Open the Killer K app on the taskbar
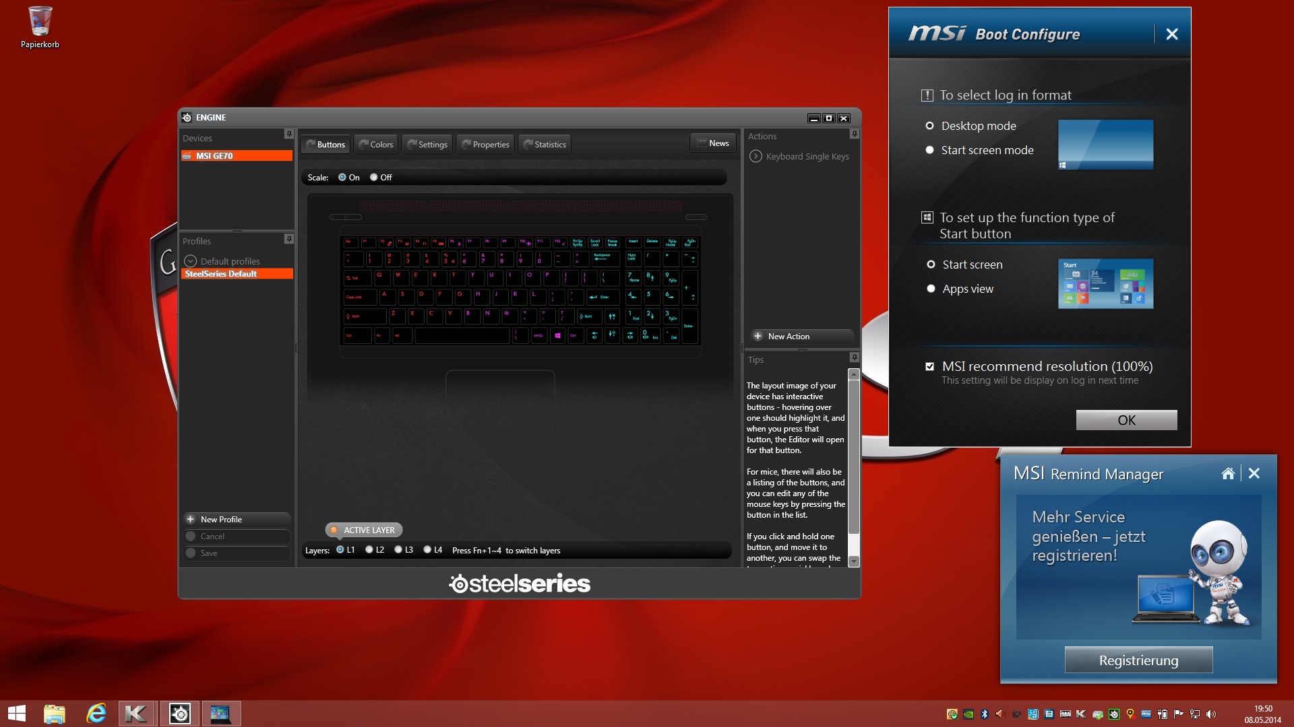 [137, 714]
